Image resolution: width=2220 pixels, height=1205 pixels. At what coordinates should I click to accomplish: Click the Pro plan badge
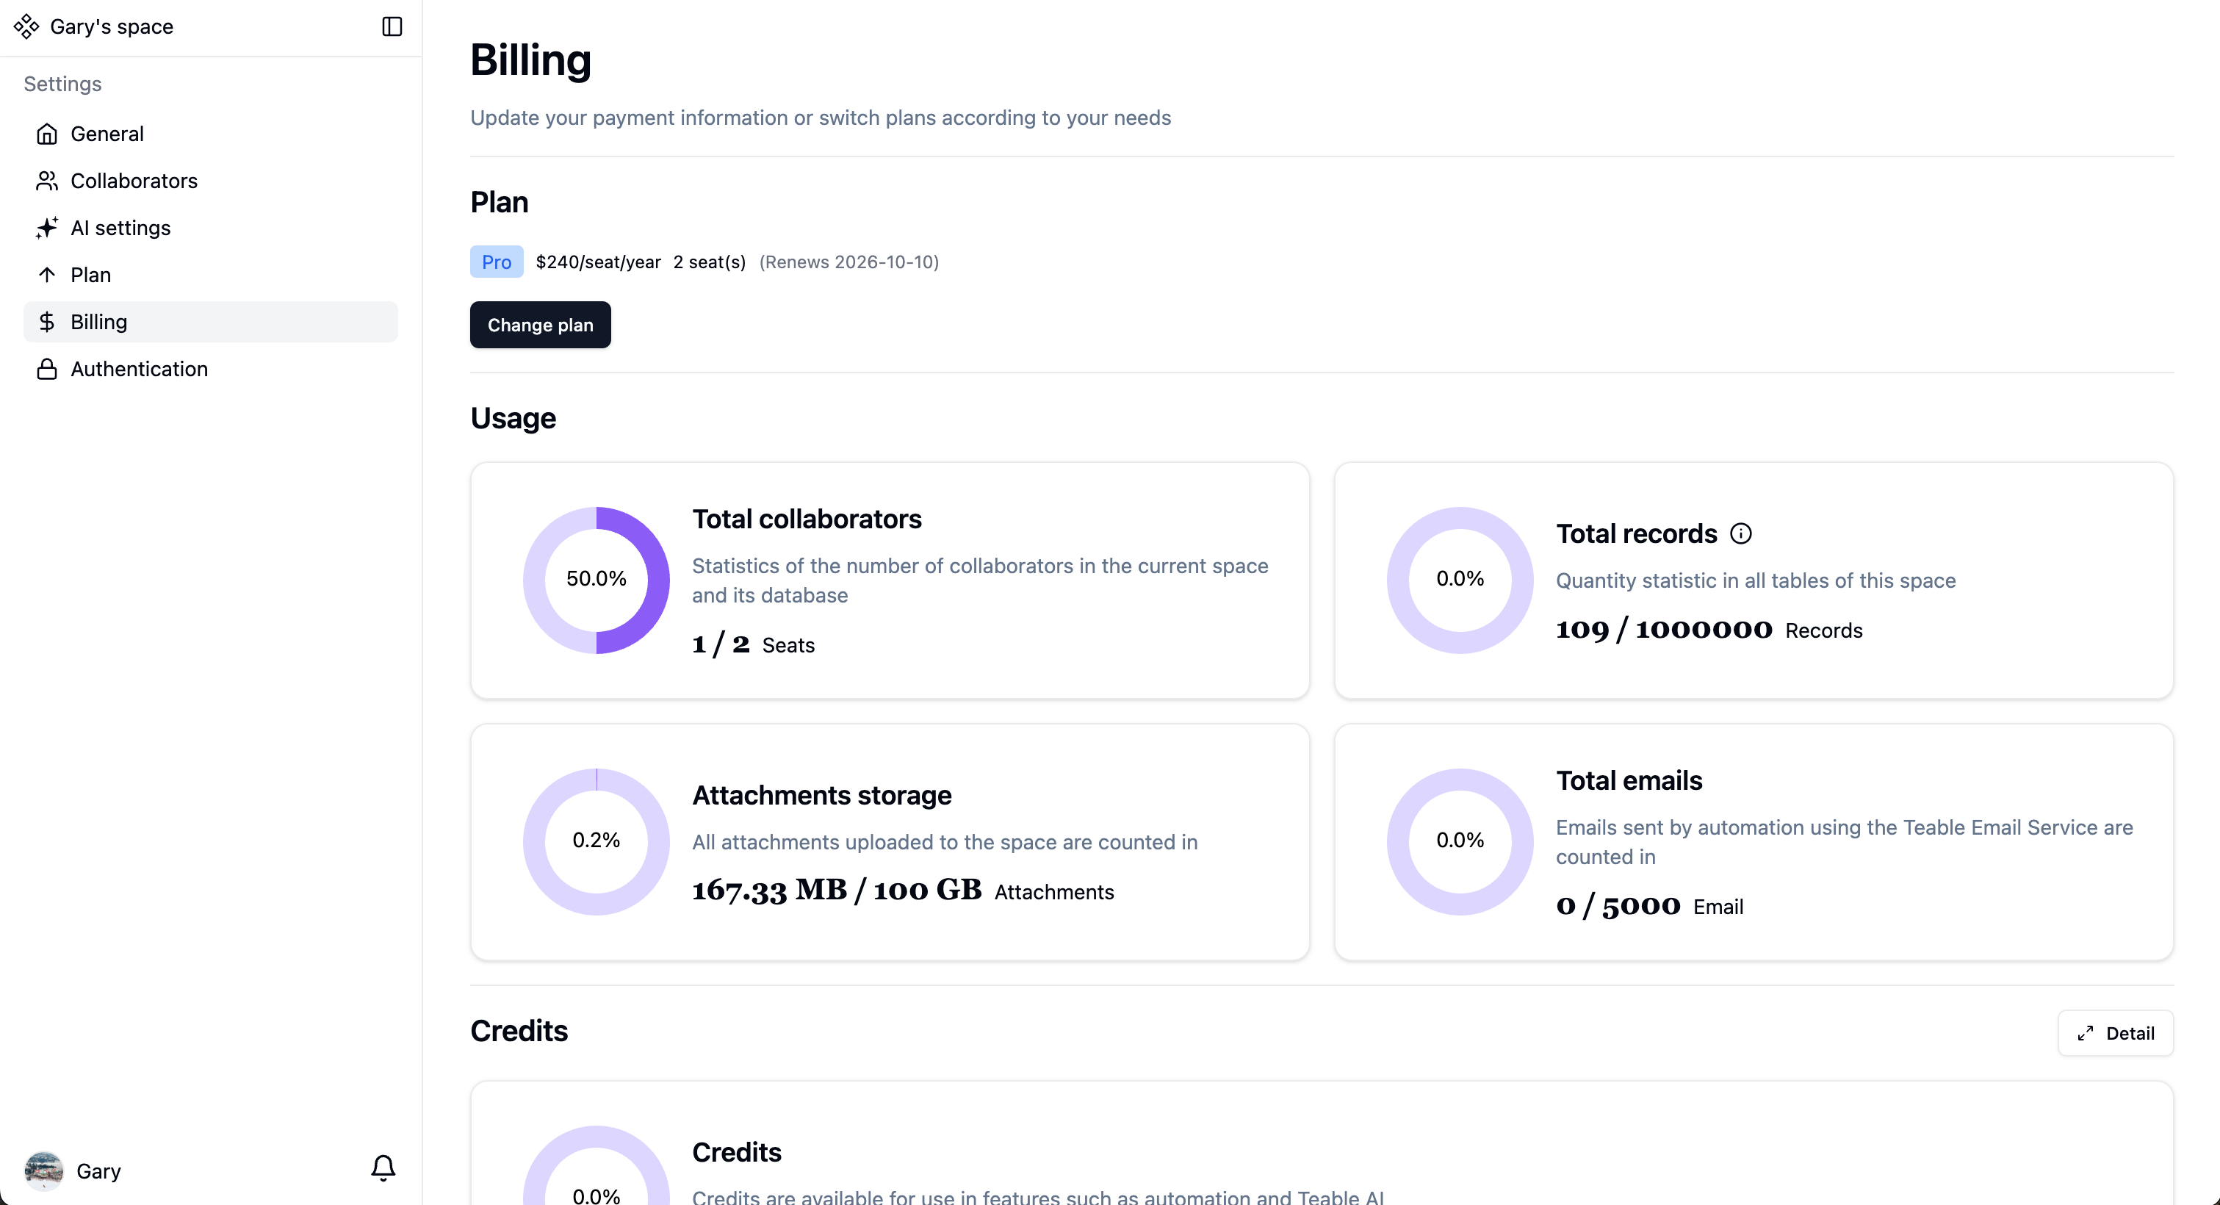click(497, 262)
